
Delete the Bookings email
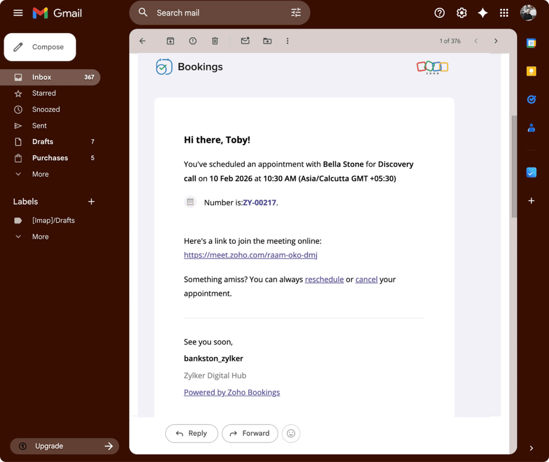[x=215, y=41]
